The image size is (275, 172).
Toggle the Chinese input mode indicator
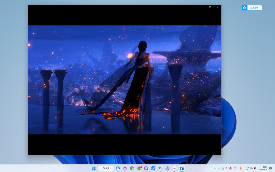(x=235, y=168)
